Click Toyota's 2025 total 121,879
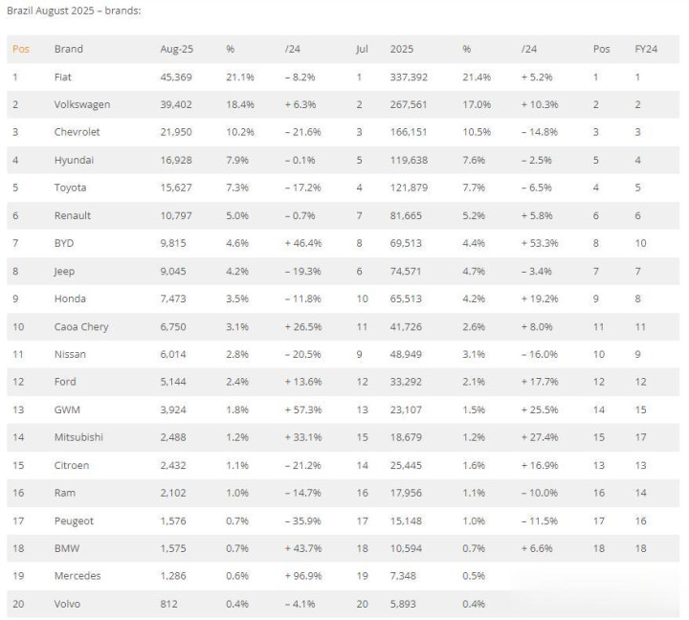Viewport: 689px width, 620px height. coord(409,188)
